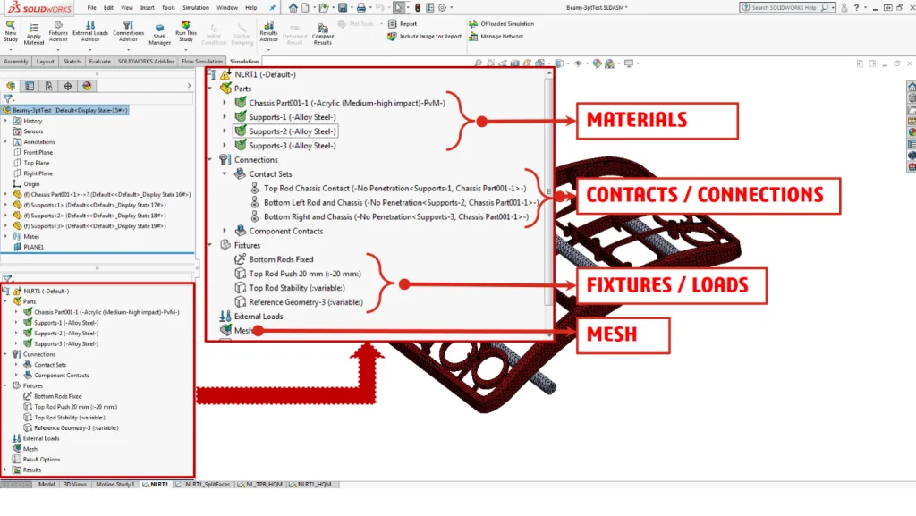Open the File menu
This screenshot has height=516, width=916.
(x=92, y=7)
